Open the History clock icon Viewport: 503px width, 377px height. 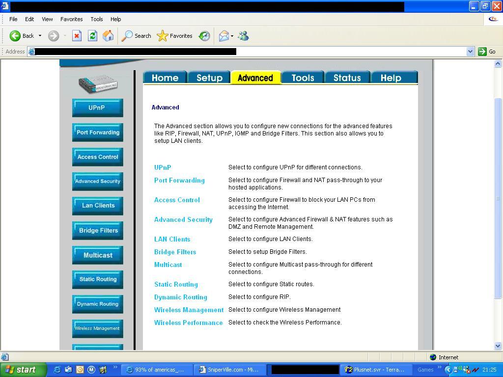pos(204,36)
